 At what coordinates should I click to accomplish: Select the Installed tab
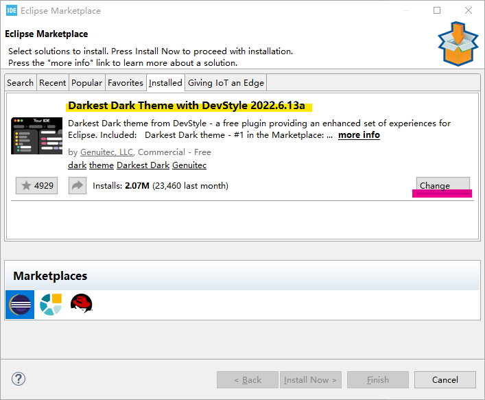165,82
